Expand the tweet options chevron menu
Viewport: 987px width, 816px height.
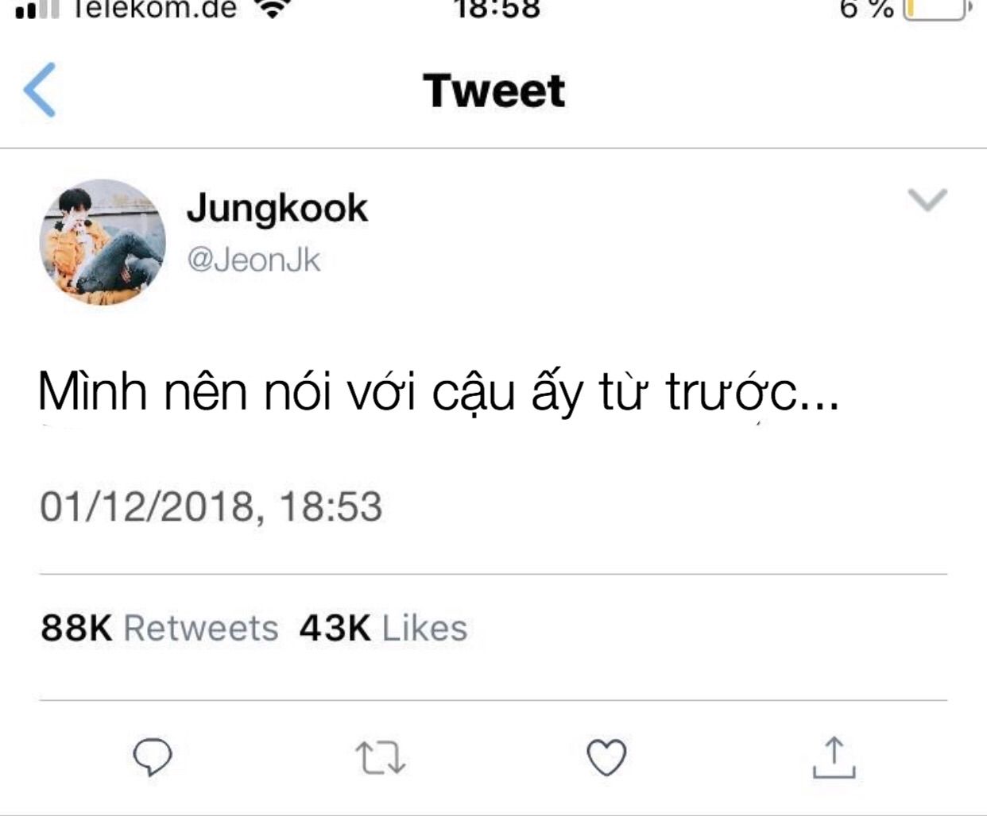tap(927, 200)
